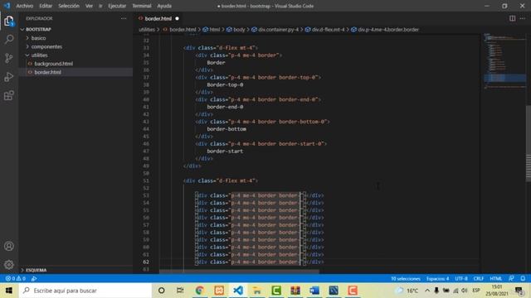Open the Camtasia green C taskbar icon
Viewport: 531px width, 298px height.
click(276, 291)
